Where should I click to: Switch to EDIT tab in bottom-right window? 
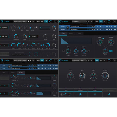[101, 60]
